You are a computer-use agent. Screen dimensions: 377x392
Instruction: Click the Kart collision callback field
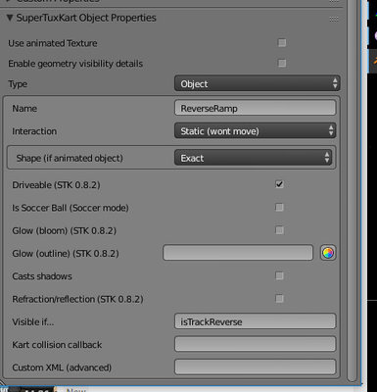pyautogui.click(x=255, y=344)
